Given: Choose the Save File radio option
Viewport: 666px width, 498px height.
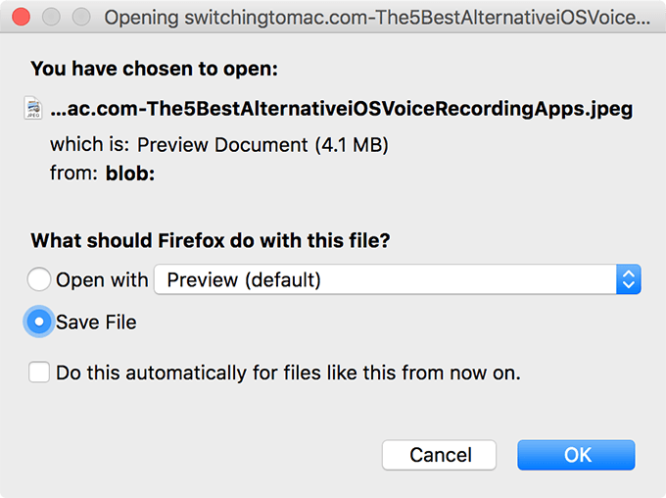Looking at the screenshot, I should click(x=39, y=322).
